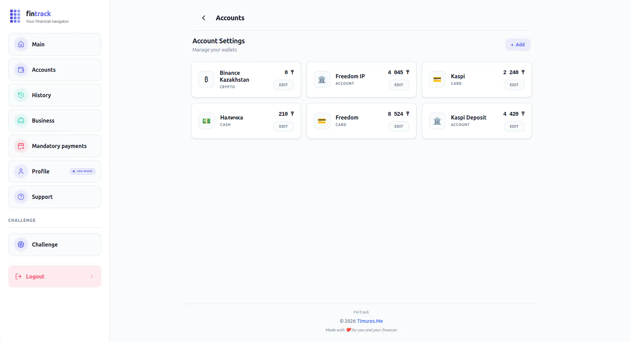631x342 pixels.
Task: Add a new account with + Add
Action: click(518, 45)
